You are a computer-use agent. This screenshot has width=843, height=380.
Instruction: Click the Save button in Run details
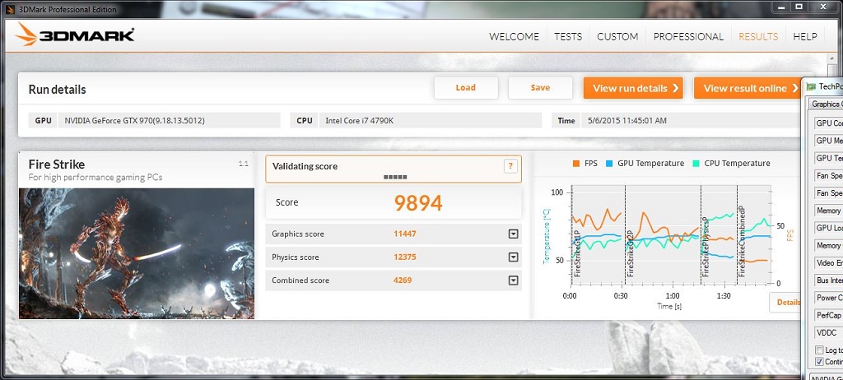pos(540,88)
